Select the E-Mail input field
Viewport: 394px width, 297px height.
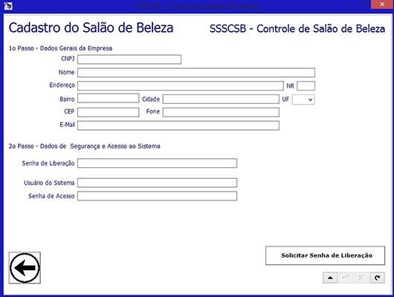[178, 125]
